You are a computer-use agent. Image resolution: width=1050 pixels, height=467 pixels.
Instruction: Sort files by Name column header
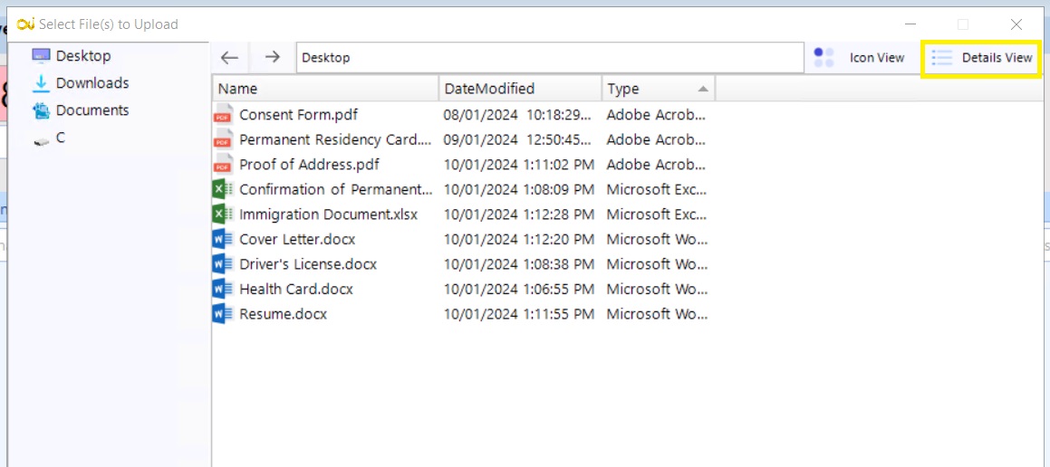click(x=326, y=89)
